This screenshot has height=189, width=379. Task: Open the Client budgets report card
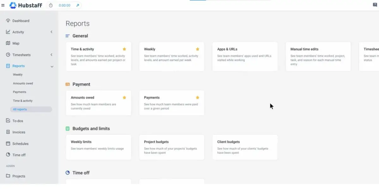coord(245,147)
